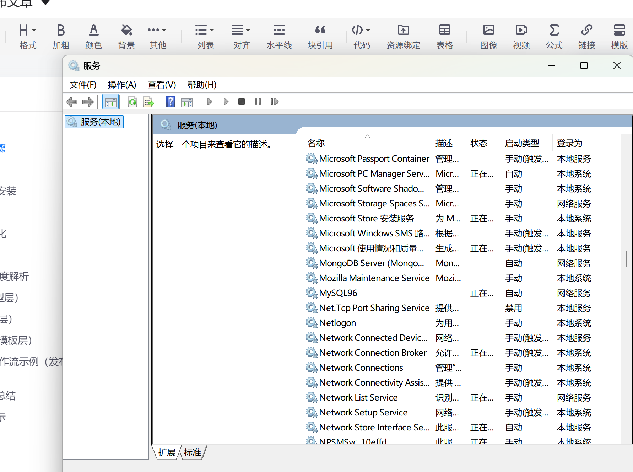Viewport: 633px width, 472px height.
Task: Insert a 表格 table
Action: 444,37
